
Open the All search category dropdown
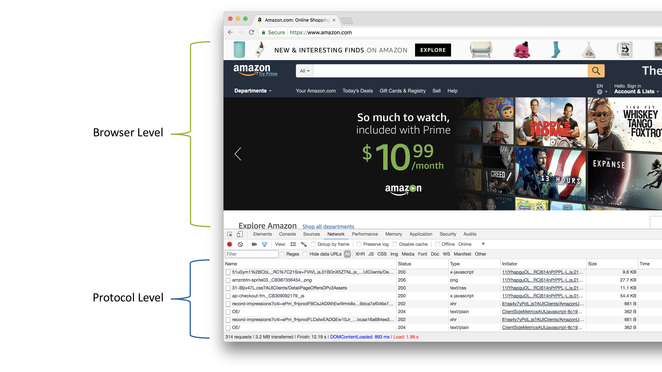[305, 71]
